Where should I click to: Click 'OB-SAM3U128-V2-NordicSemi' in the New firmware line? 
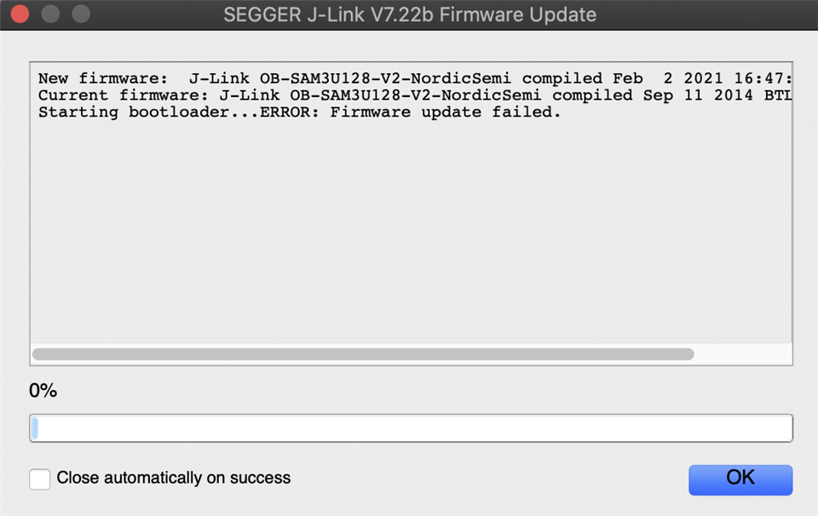385,78
